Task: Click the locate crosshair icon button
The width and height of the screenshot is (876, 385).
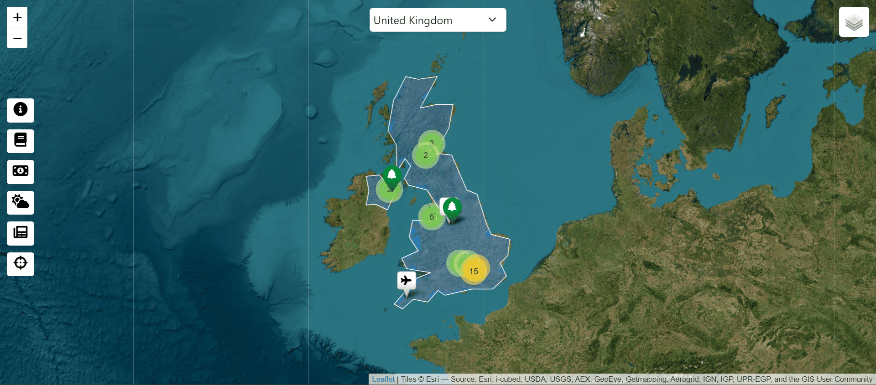Action: (21, 264)
